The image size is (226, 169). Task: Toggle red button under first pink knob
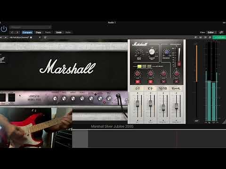click(137, 82)
